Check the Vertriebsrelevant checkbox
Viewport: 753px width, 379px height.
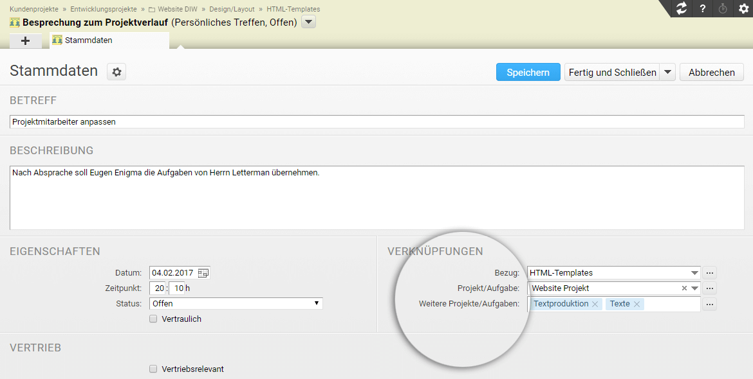point(153,369)
